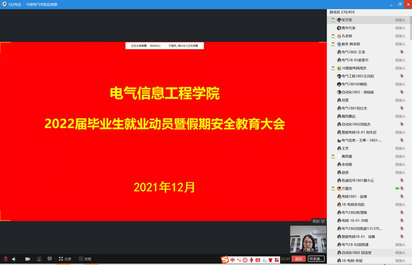This screenshot has width=412, height=265.
Task: Click the end call button beside 退出
Action: pyautogui.click(x=316, y=259)
